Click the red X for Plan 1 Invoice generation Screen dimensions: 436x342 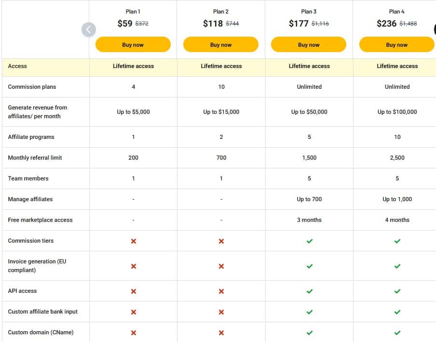(133, 266)
